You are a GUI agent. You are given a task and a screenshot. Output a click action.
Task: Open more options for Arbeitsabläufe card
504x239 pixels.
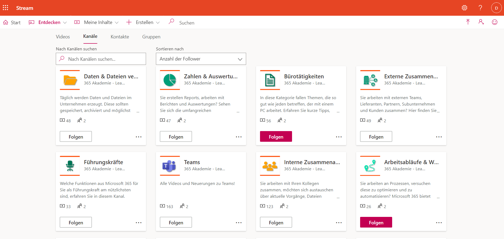[439, 222]
